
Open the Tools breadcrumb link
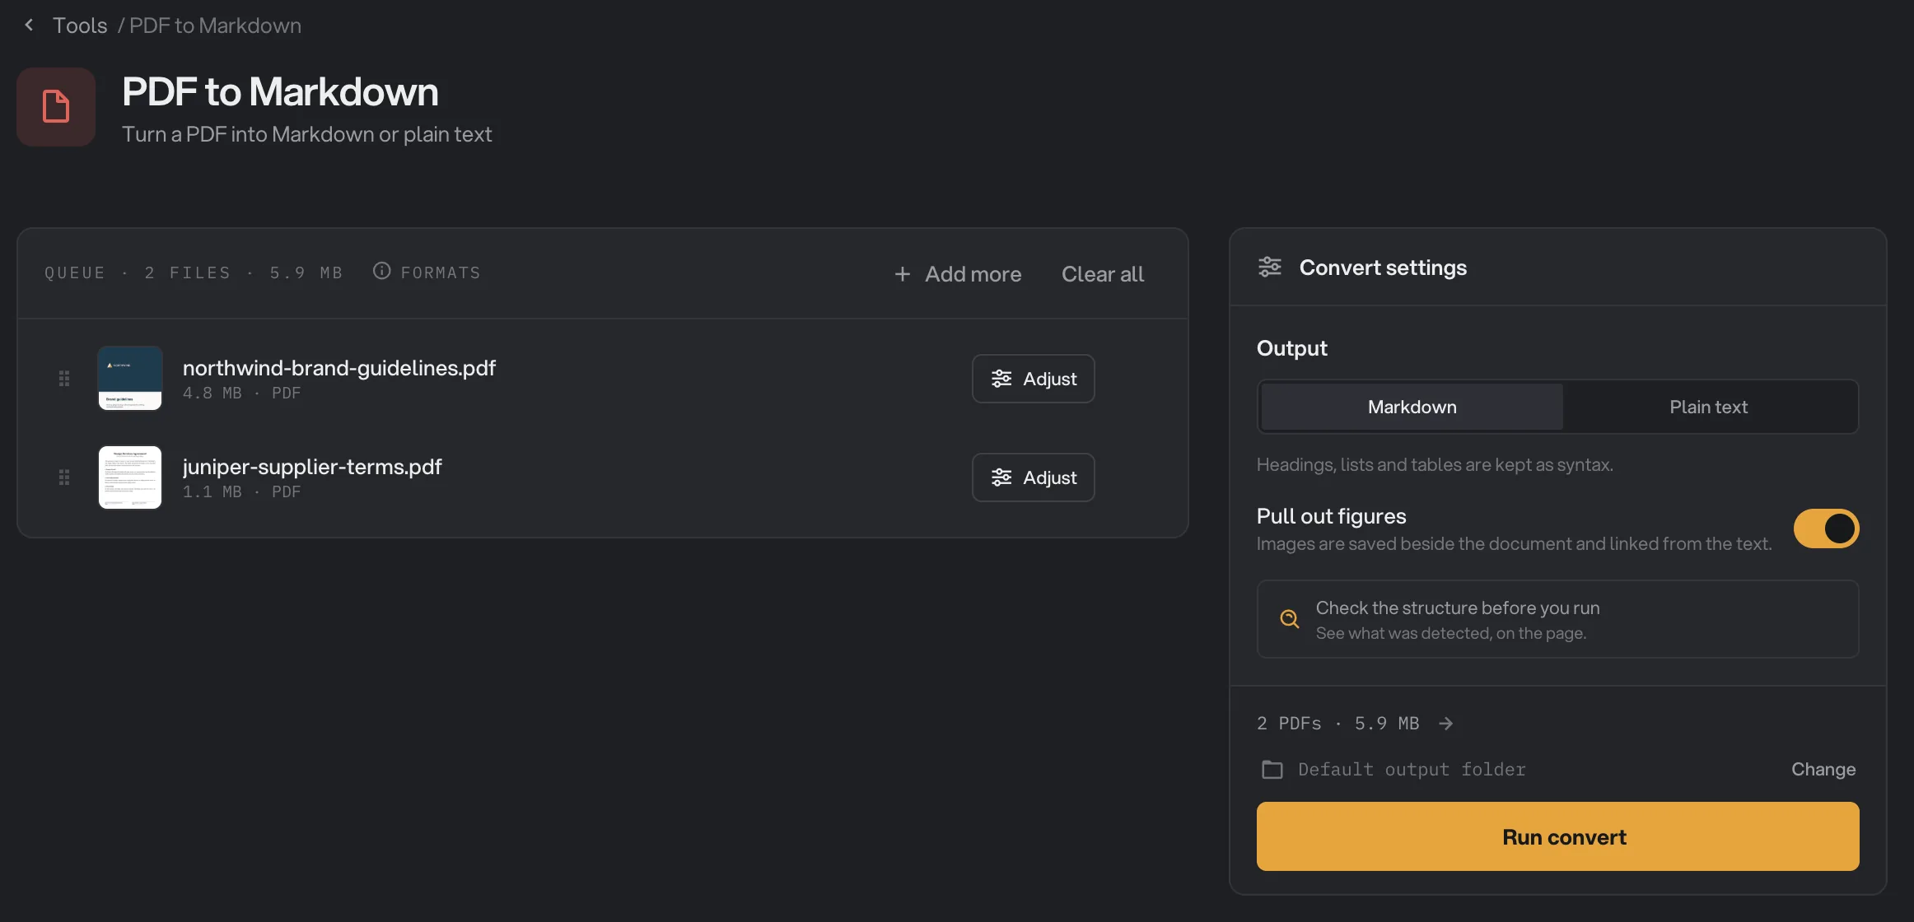click(x=80, y=26)
